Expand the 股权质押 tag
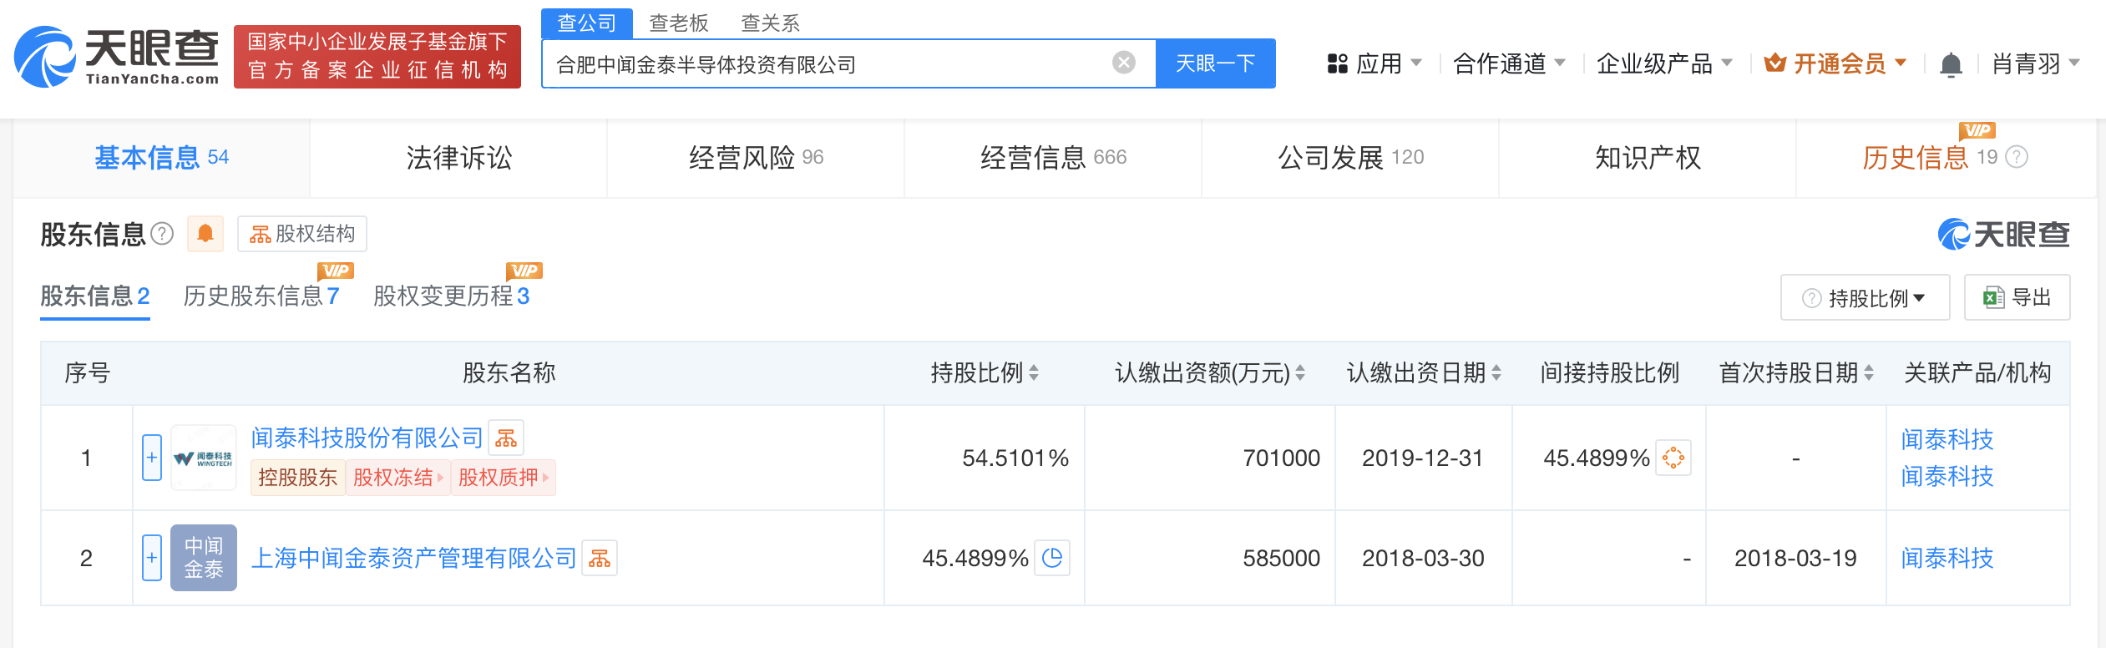 503,478
